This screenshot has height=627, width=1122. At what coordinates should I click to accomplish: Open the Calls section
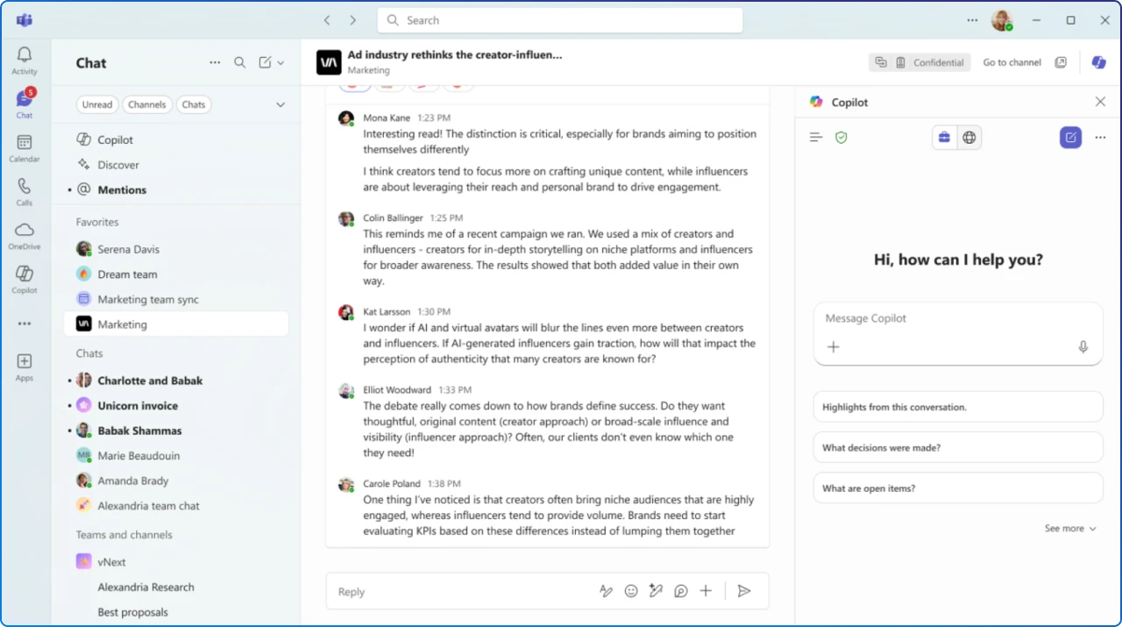coord(24,188)
